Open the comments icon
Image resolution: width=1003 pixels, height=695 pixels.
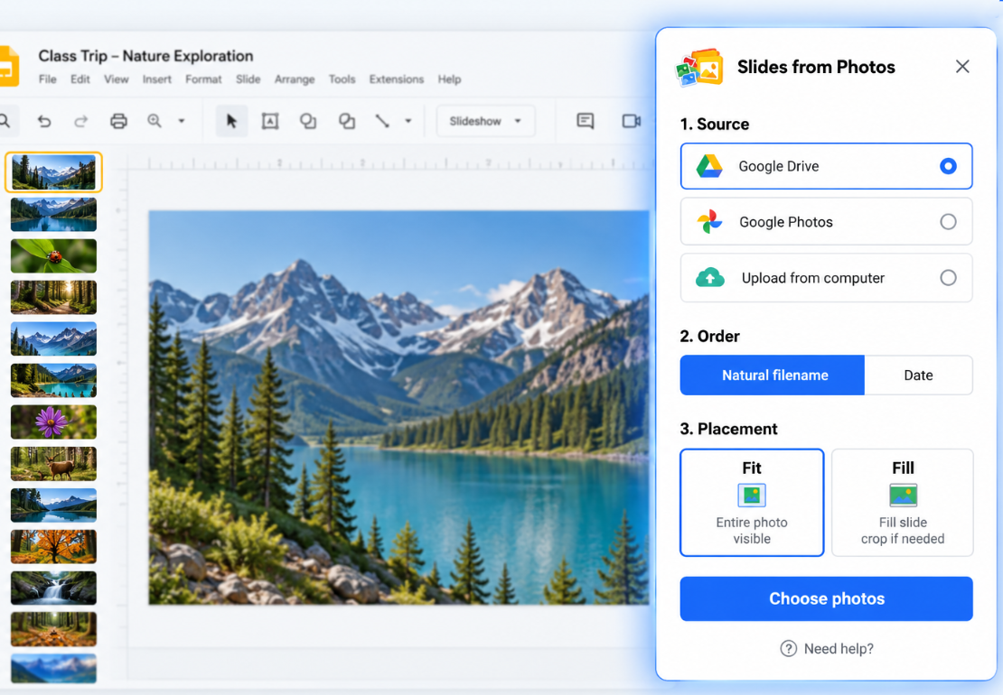click(x=585, y=121)
